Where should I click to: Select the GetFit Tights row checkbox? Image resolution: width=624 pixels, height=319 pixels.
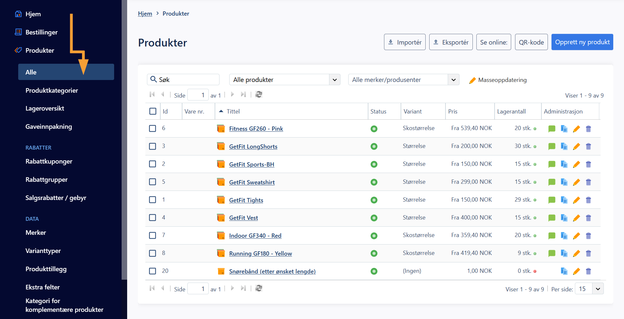153,200
